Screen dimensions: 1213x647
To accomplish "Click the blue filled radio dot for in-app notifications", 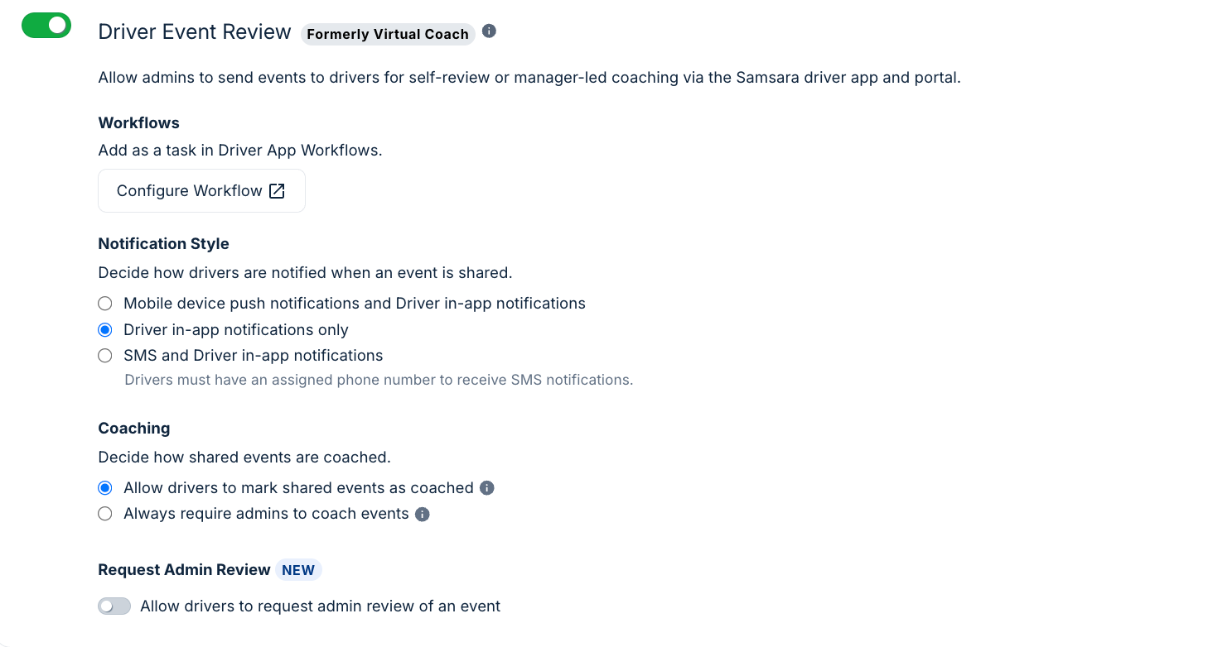I will (x=104, y=329).
